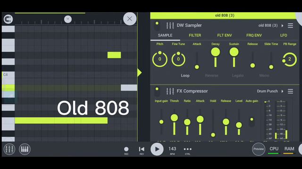Select the white note on highlighted row
This screenshot has width=302, height=169.
click(129, 88)
